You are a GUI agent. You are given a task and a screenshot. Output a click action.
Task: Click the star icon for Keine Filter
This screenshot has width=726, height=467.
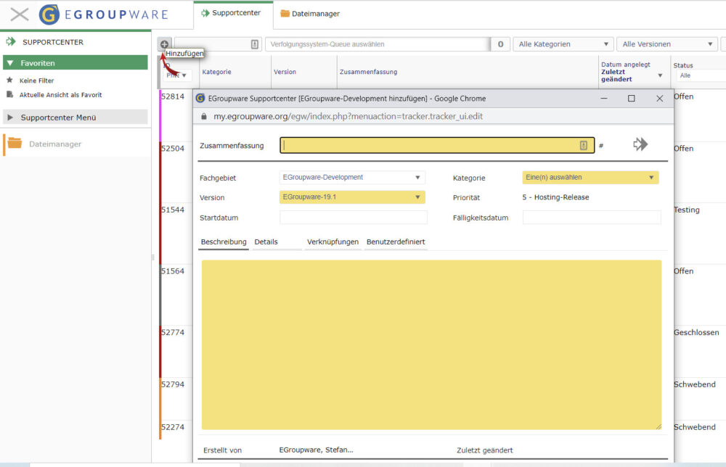(10, 80)
